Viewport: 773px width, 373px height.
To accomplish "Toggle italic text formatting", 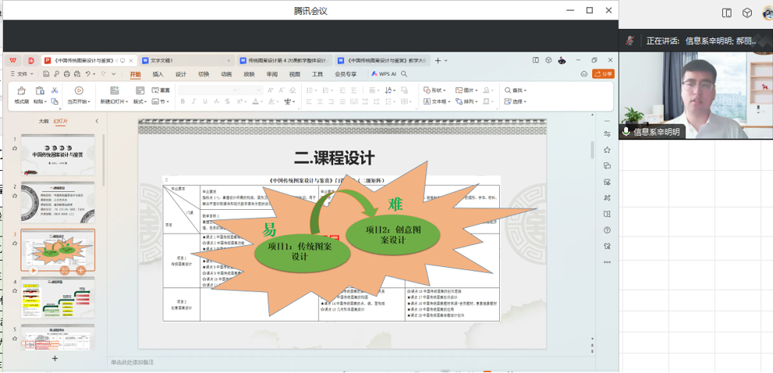I will (194, 101).
